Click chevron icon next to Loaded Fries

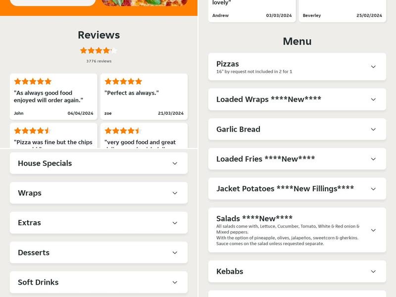373,159
